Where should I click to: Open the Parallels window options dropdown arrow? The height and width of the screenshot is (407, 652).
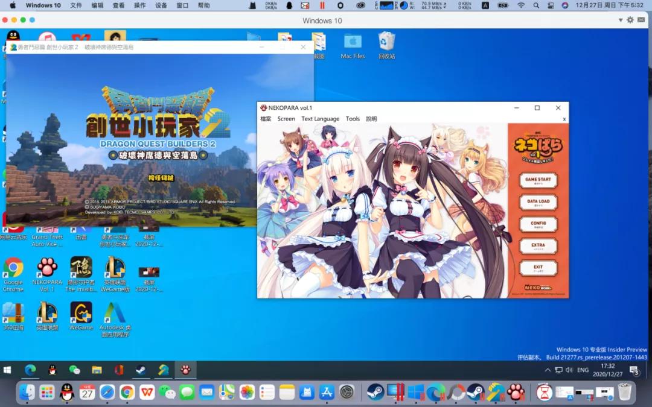click(621, 21)
